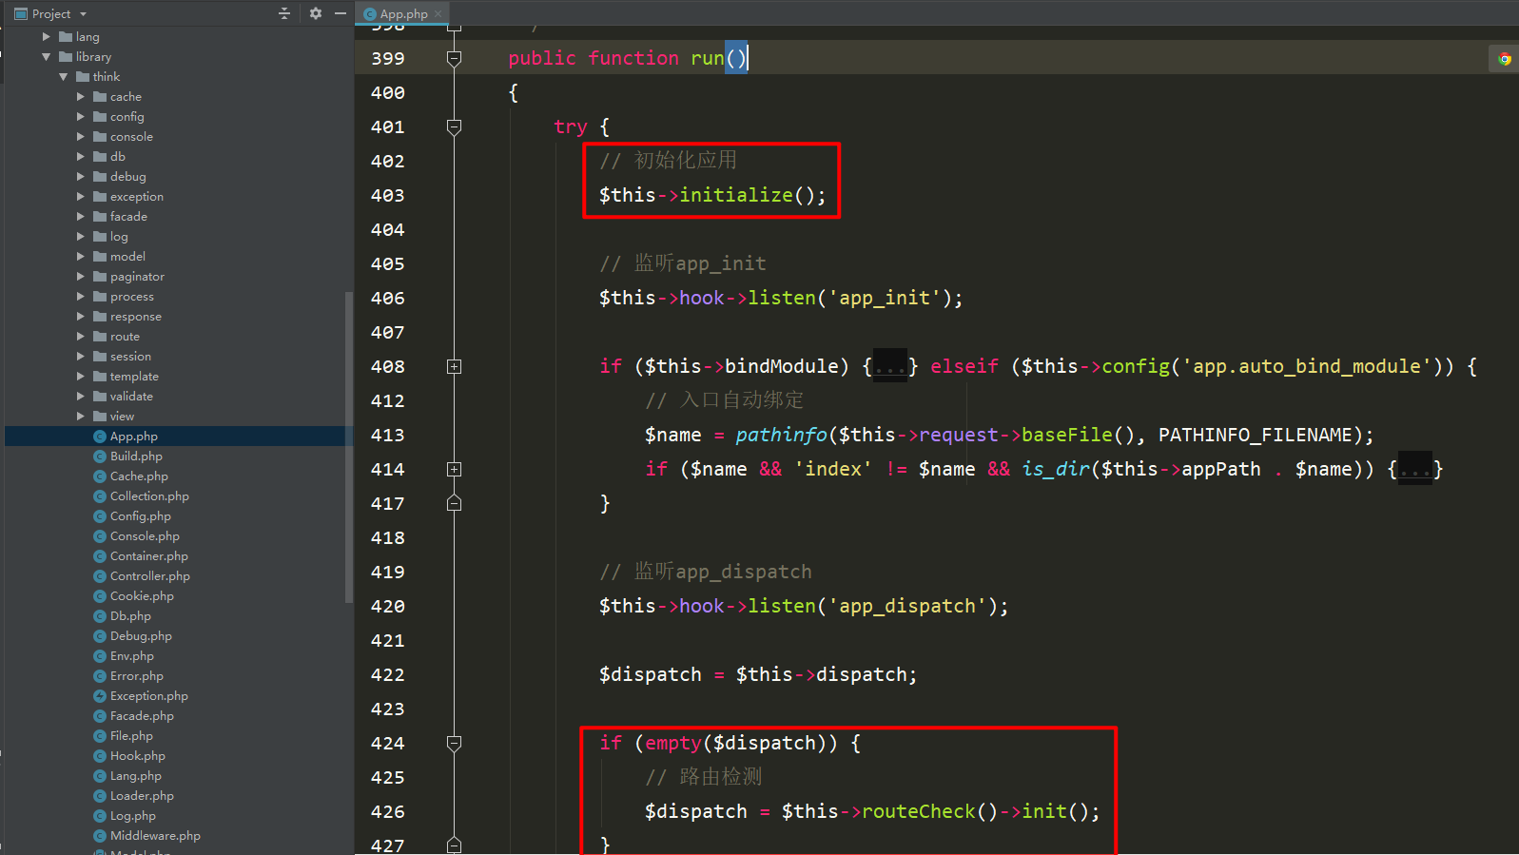The width and height of the screenshot is (1519, 855).
Task: Unfold the collapsed braces after bindModule
Action: [890, 367]
